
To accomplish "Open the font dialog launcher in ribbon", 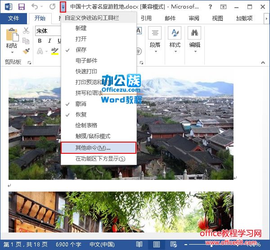I will tap(142, 63).
